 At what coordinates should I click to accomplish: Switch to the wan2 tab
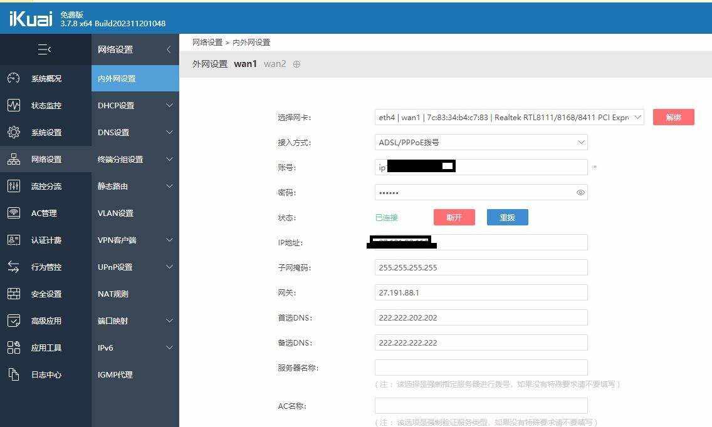pos(275,64)
